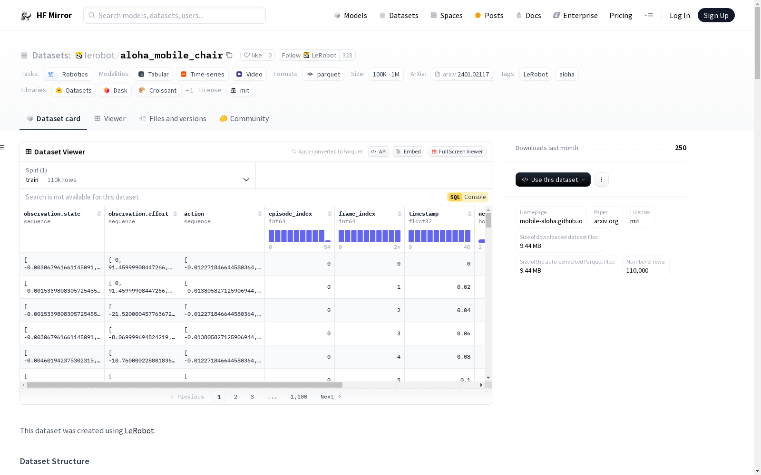Screen dimensions: 761x475
Task: Click the Sign Up button
Action: click(x=716, y=15)
